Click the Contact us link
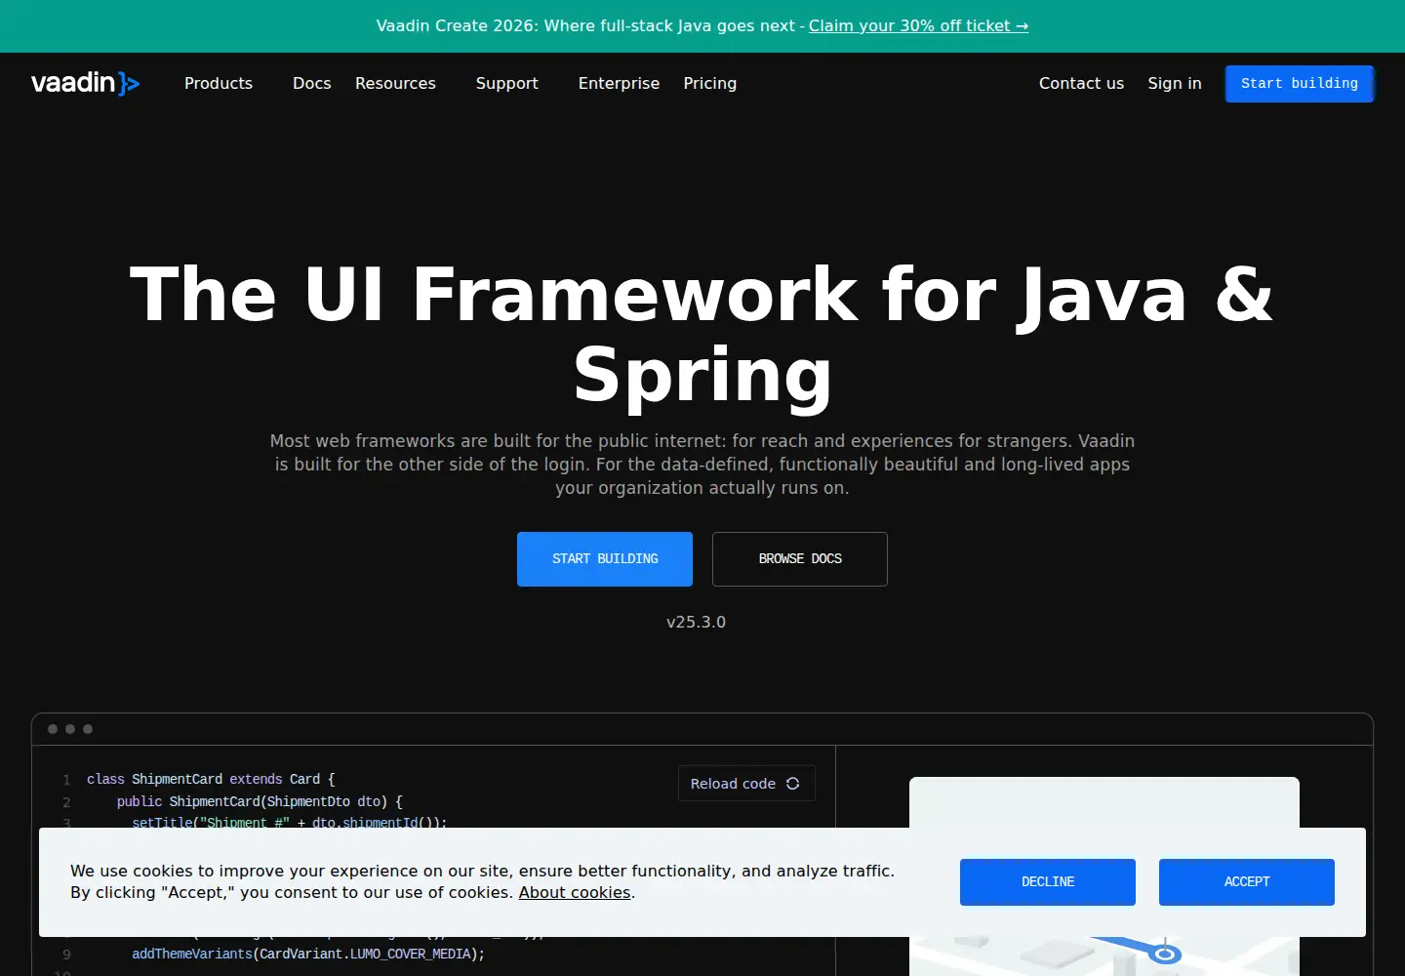 click(1081, 84)
